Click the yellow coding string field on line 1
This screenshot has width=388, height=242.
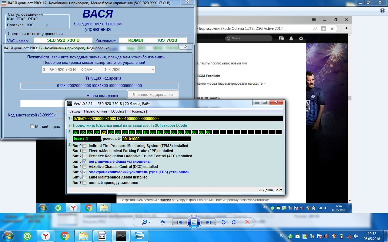click(178, 119)
